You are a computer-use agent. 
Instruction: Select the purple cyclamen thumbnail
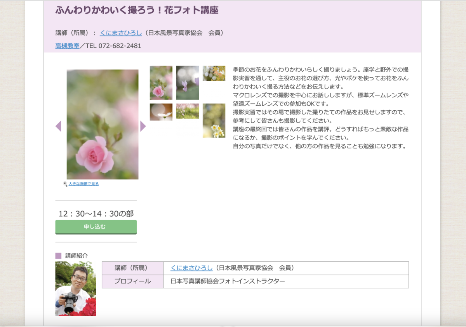click(187, 83)
